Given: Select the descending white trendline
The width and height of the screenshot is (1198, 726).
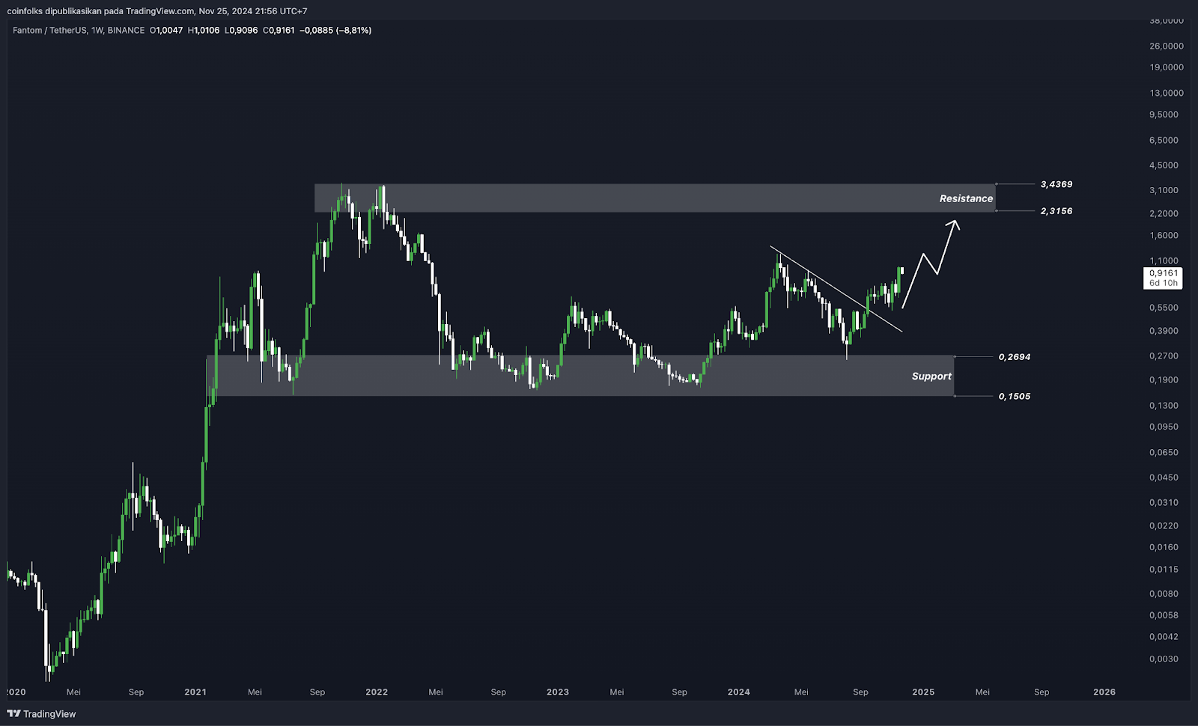Looking at the screenshot, I should tap(836, 289).
